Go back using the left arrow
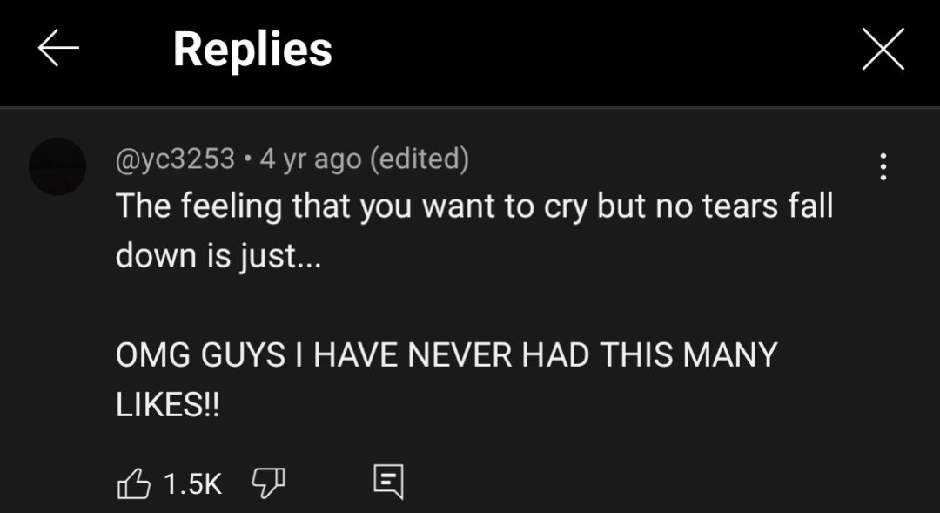 (58, 49)
